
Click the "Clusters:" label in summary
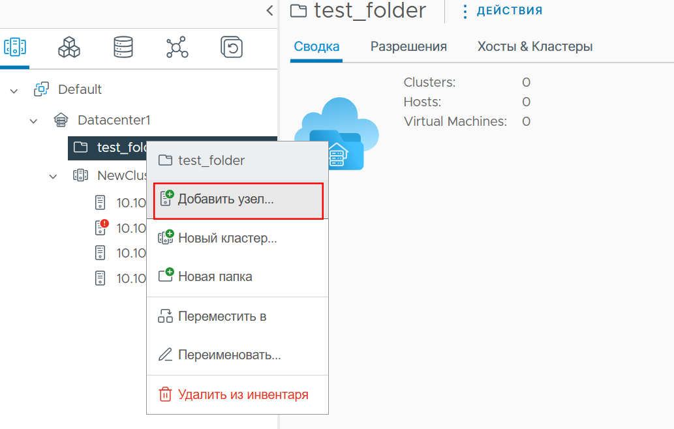click(x=429, y=82)
